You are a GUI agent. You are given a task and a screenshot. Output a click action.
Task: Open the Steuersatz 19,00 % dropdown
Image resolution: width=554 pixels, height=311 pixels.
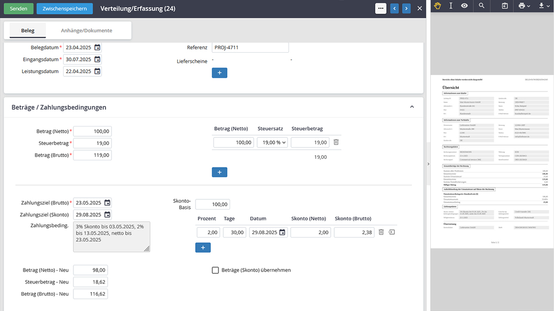tap(272, 142)
